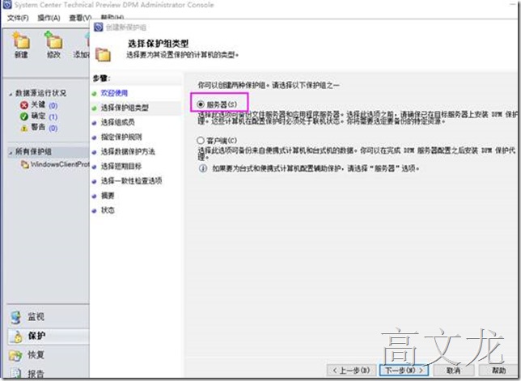Open the 保护 workspace label
The image size is (521, 381).
[x=36, y=336]
